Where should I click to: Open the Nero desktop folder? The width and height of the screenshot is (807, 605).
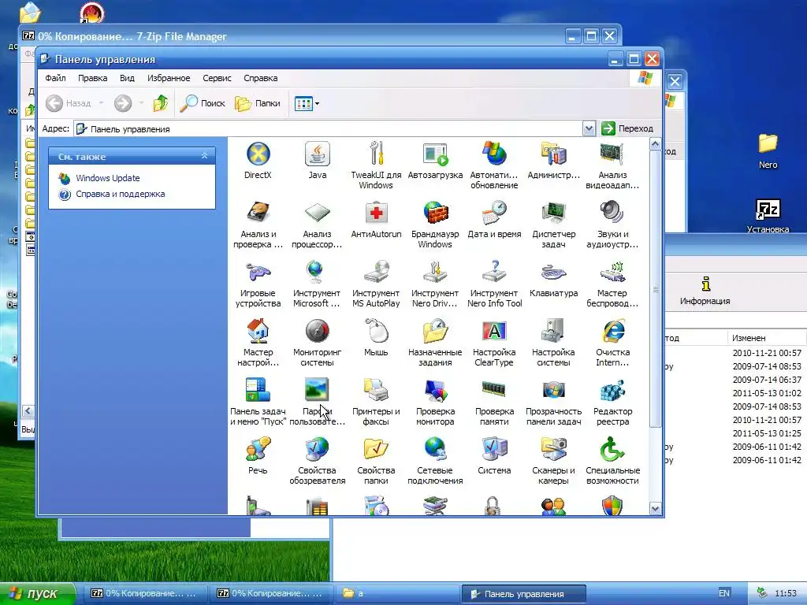coord(768,150)
